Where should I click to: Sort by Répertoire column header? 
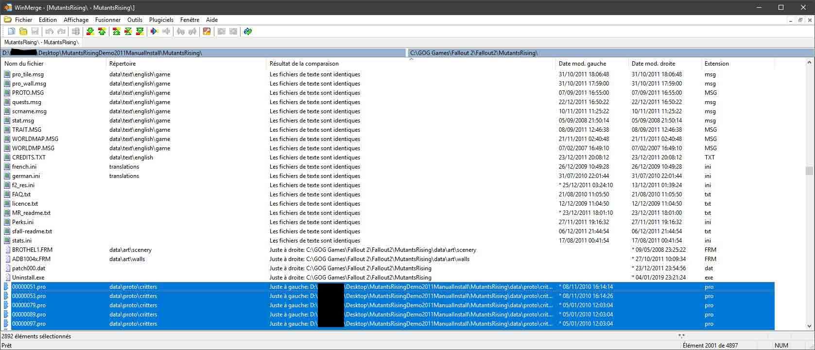coord(186,64)
